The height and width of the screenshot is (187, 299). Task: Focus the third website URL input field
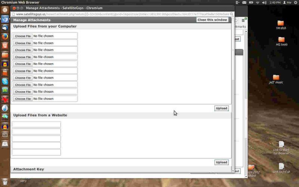click(36, 138)
